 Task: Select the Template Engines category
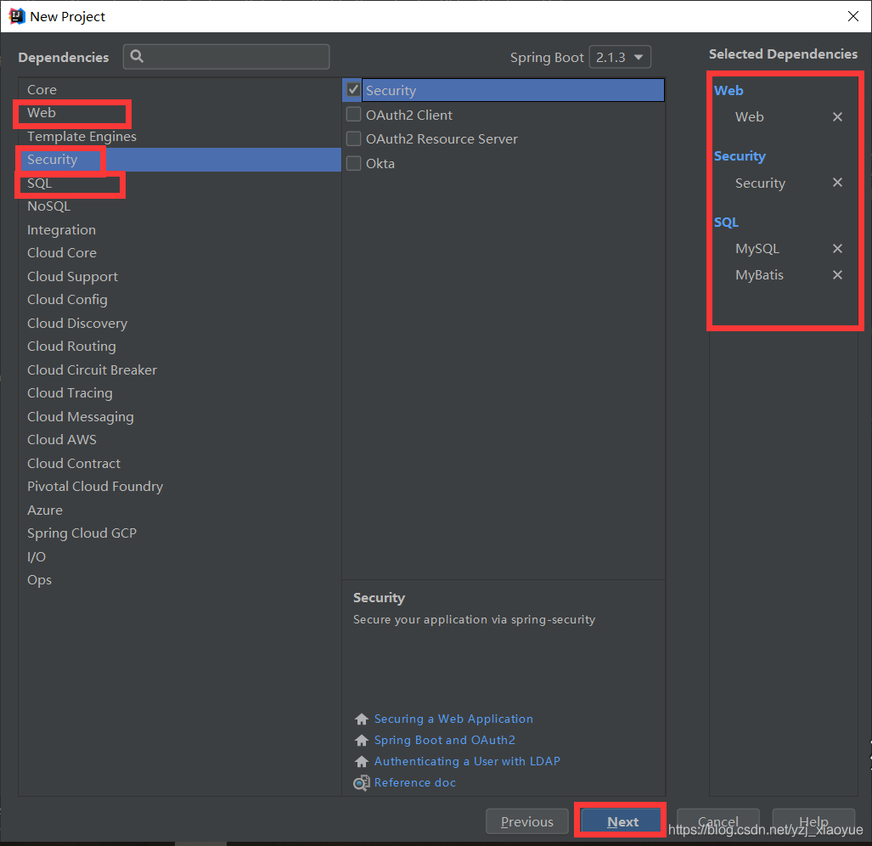[x=82, y=136]
